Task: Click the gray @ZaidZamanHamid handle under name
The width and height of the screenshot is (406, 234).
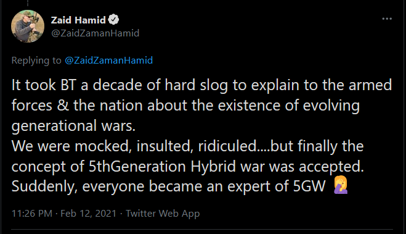Action: [x=95, y=33]
